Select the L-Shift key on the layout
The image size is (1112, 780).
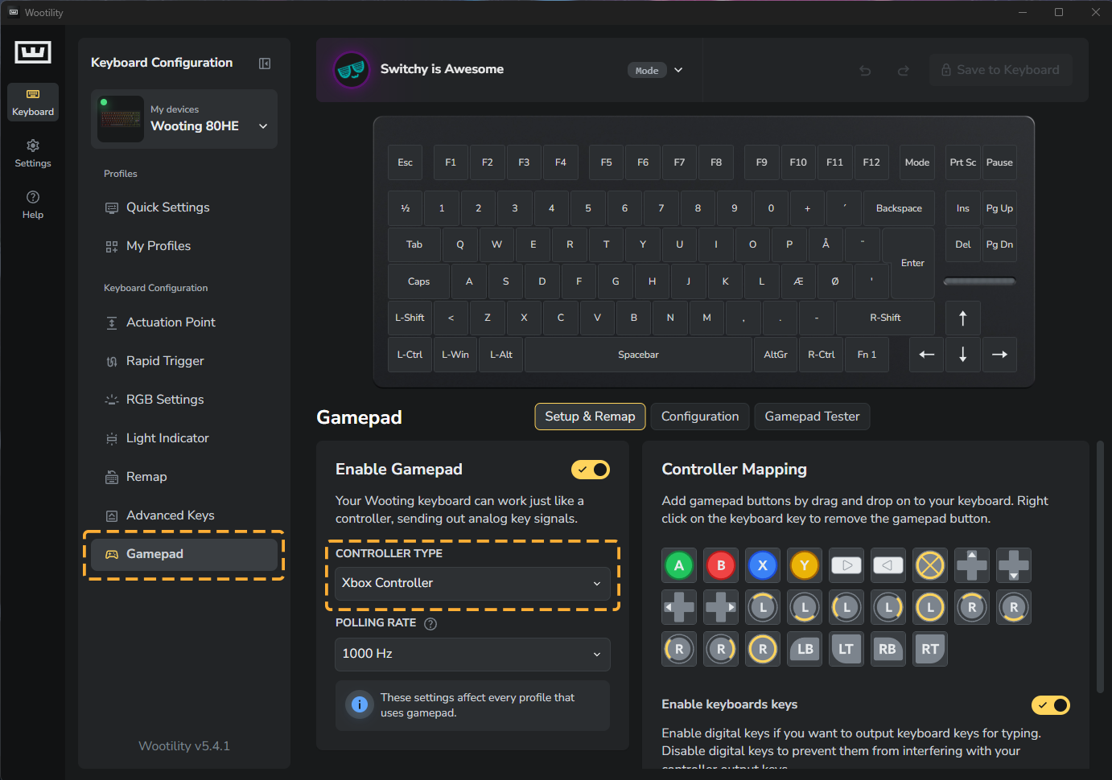click(x=410, y=318)
